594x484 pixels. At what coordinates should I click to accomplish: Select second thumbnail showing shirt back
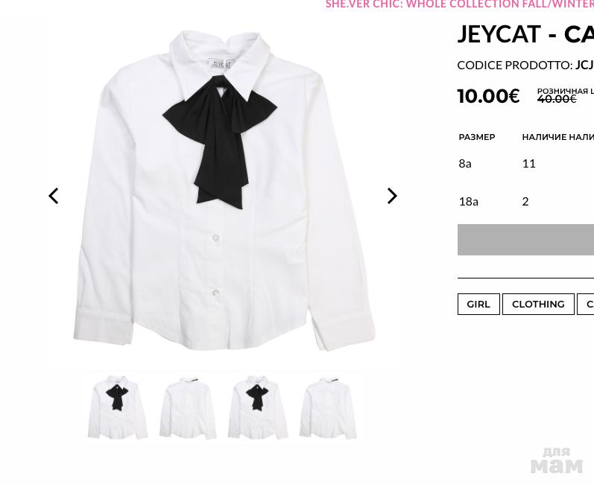coord(188,407)
